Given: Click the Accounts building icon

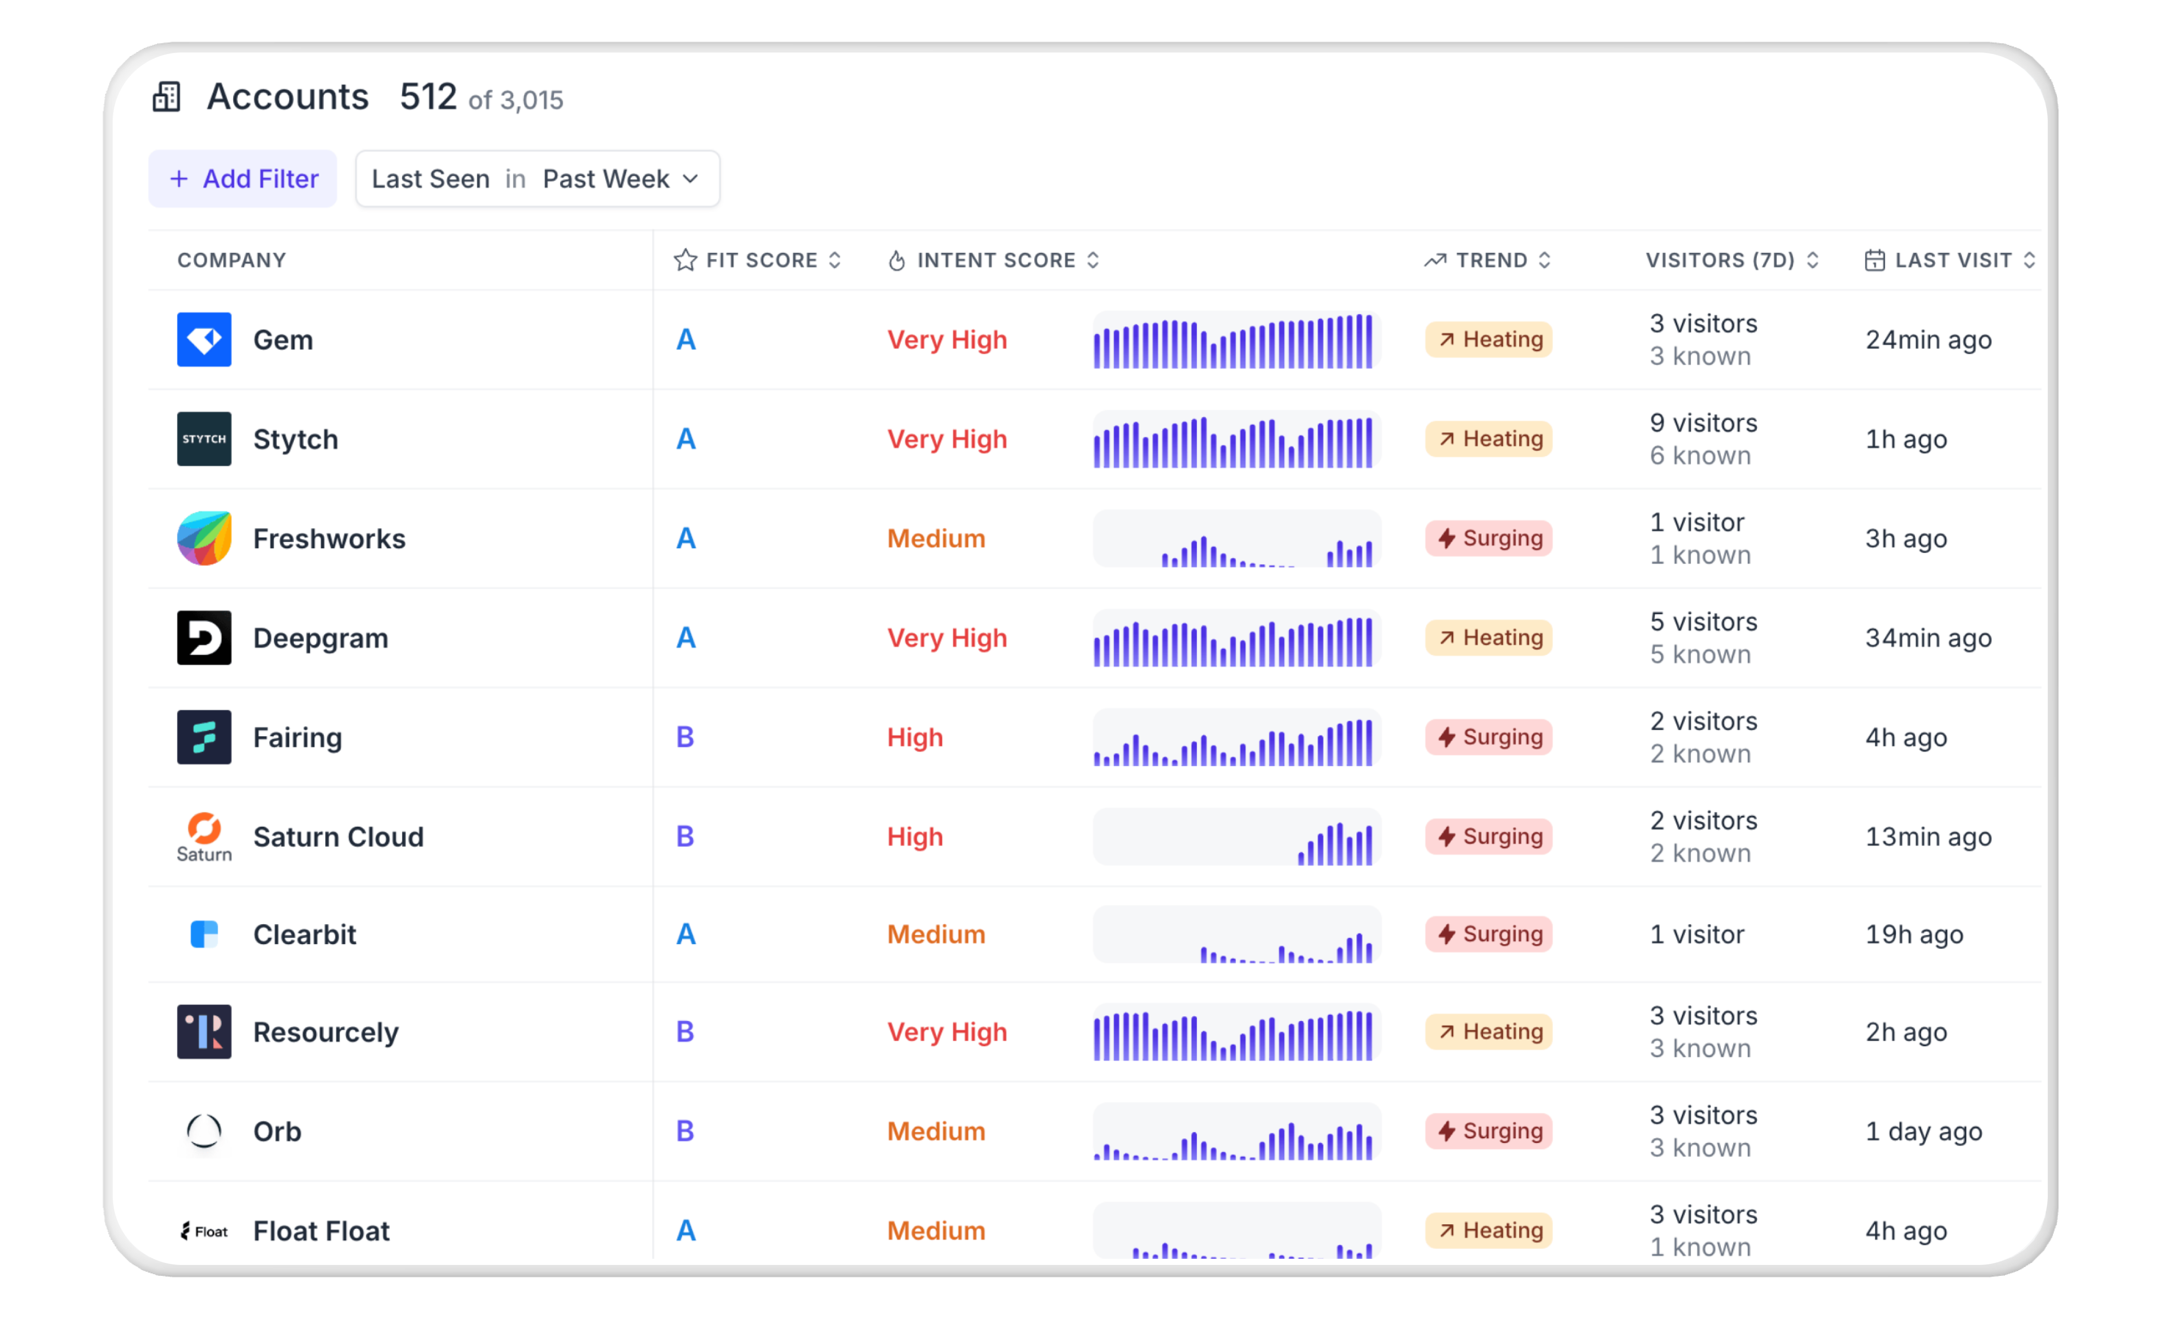Looking at the screenshot, I should coord(167,97).
